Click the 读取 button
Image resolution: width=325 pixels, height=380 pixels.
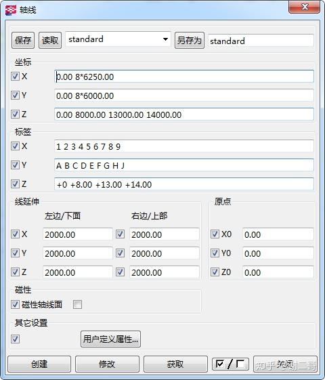(x=50, y=40)
